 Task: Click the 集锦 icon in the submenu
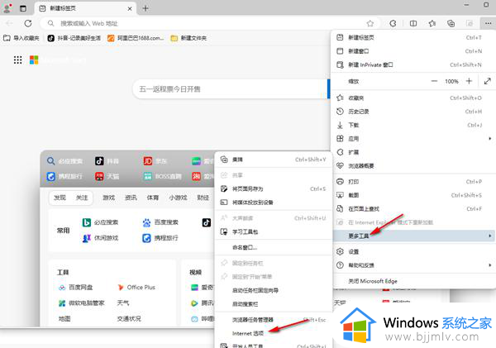pos(224,160)
